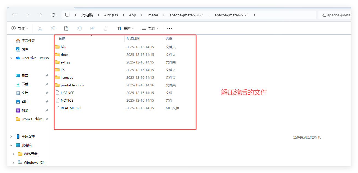Click the Cut scissors icon
358x173 pixels.
pos(40,28)
